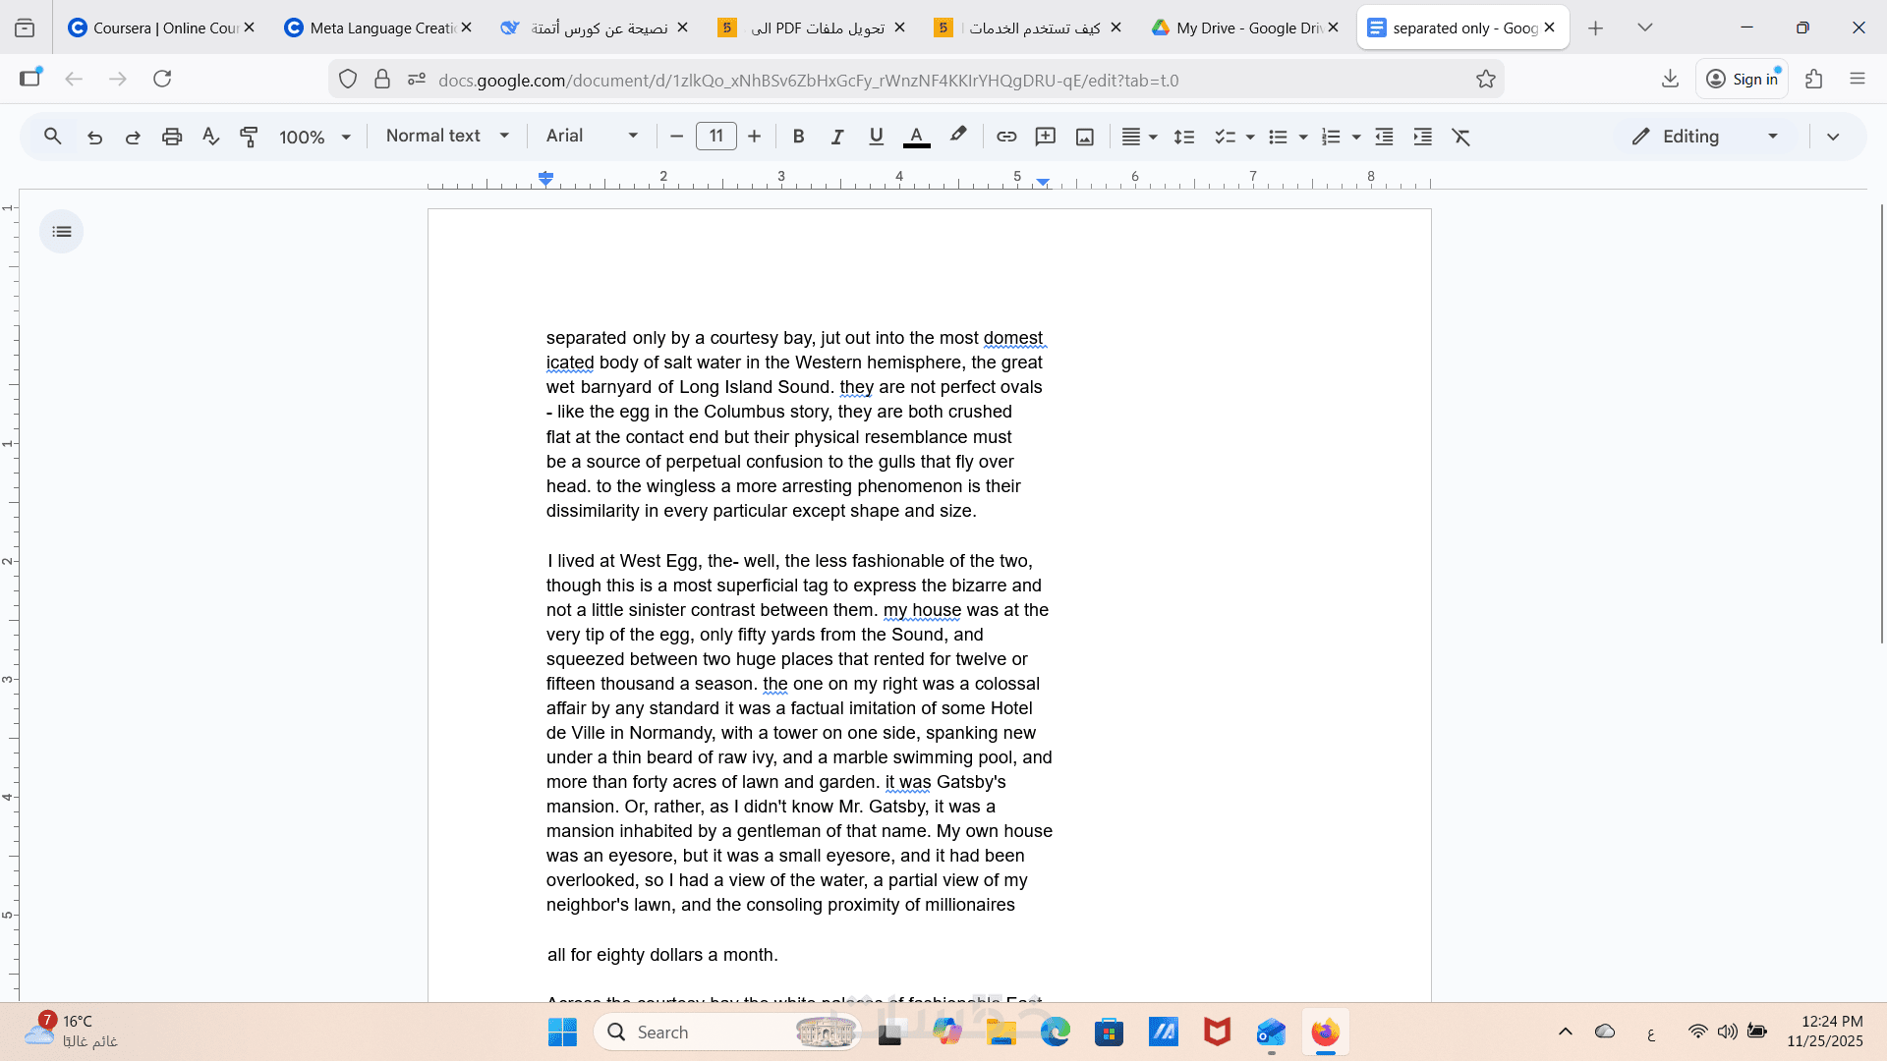Toggle bold formatting
Viewport: 1887px width, 1061px height.
[x=798, y=137]
